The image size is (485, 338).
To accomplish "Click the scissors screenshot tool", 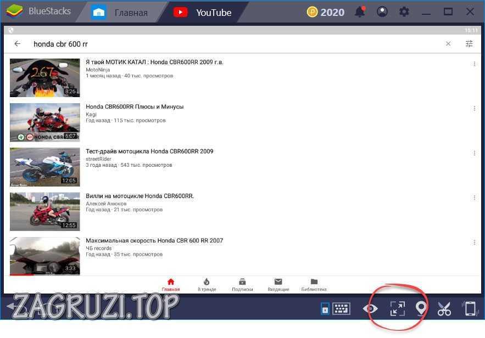I will click(x=444, y=308).
